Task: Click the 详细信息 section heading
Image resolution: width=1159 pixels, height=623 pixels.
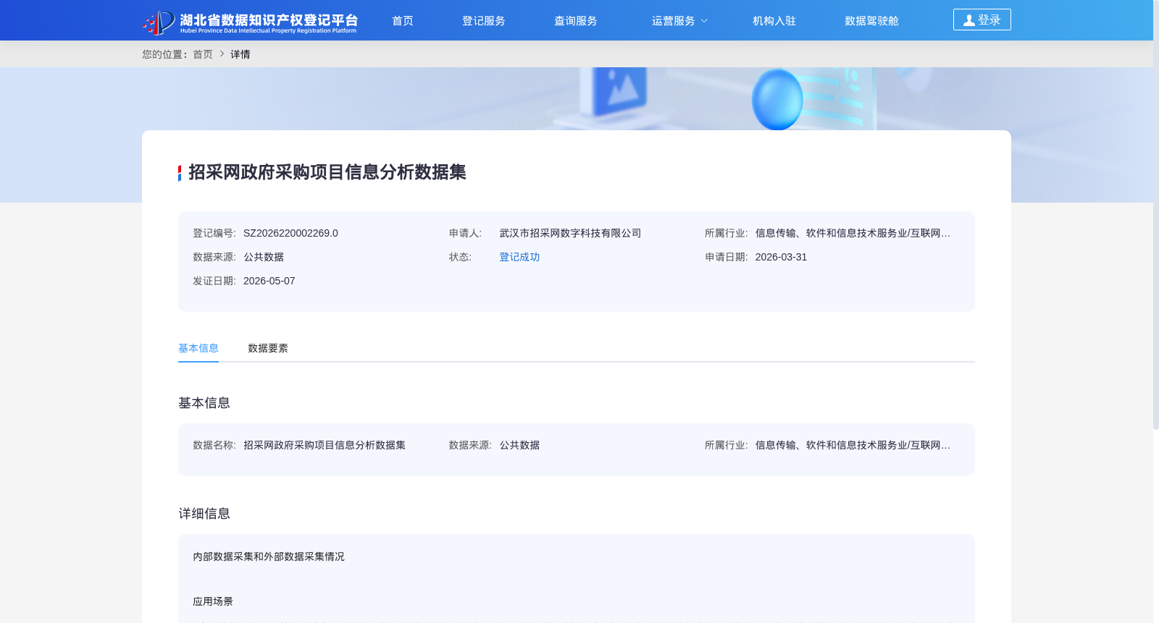Action: 204,514
